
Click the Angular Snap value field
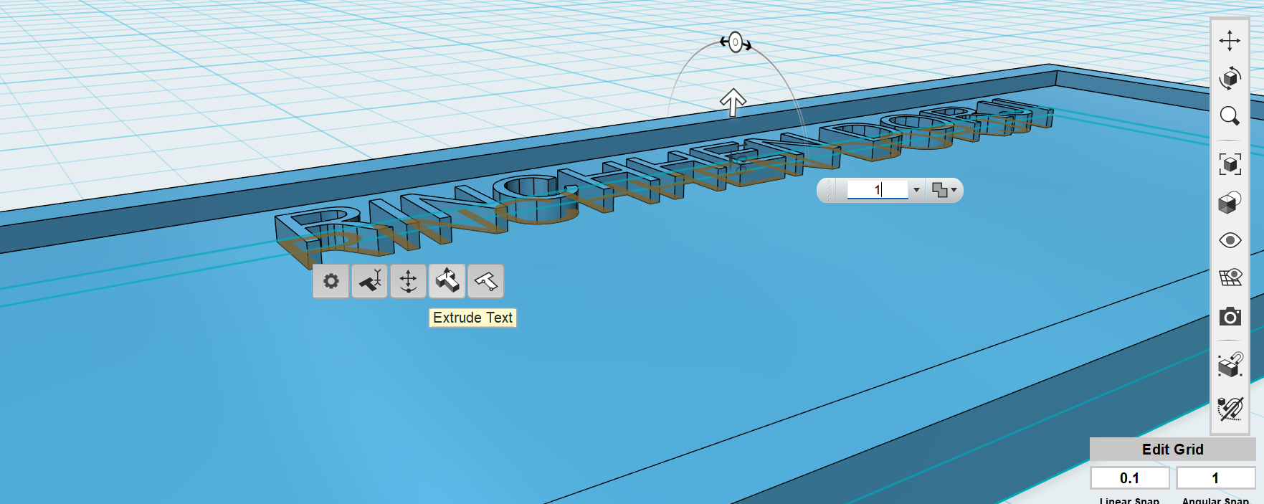(1215, 478)
